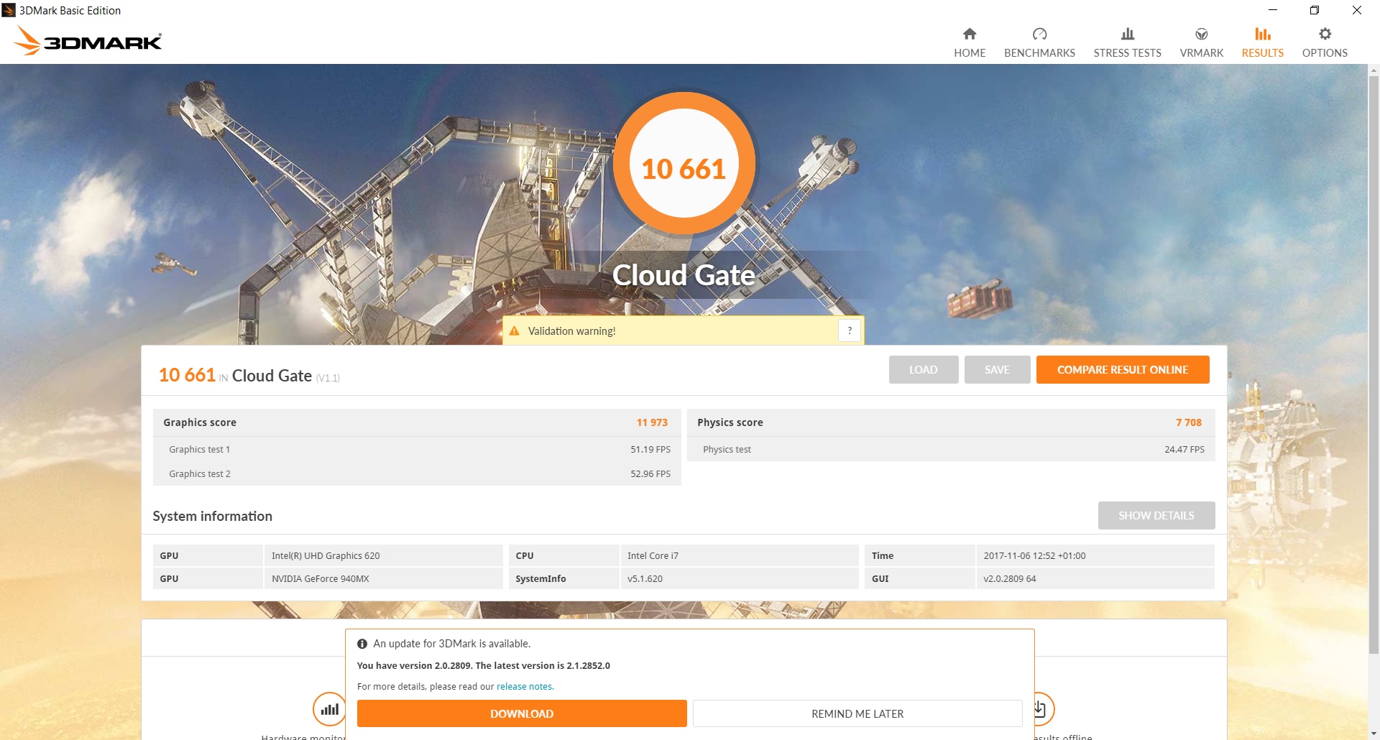Viewport: 1380px width, 740px height.
Task: Click NVIDIA GeForce 940MX cell
Action: tap(384, 578)
